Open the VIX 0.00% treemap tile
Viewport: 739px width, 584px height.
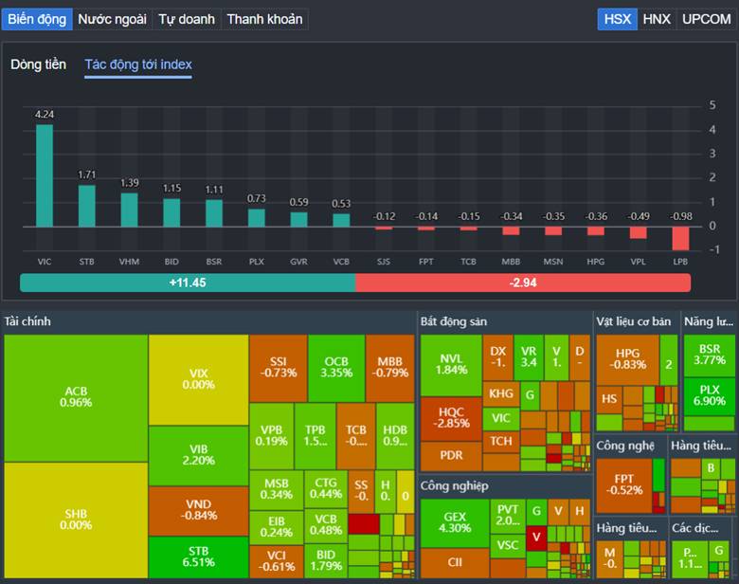click(198, 380)
